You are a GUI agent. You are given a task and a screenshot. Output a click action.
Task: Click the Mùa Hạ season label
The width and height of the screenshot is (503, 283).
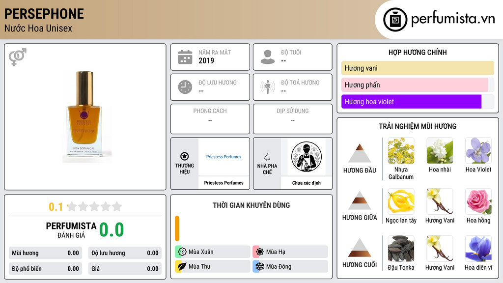click(x=276, y=252)
